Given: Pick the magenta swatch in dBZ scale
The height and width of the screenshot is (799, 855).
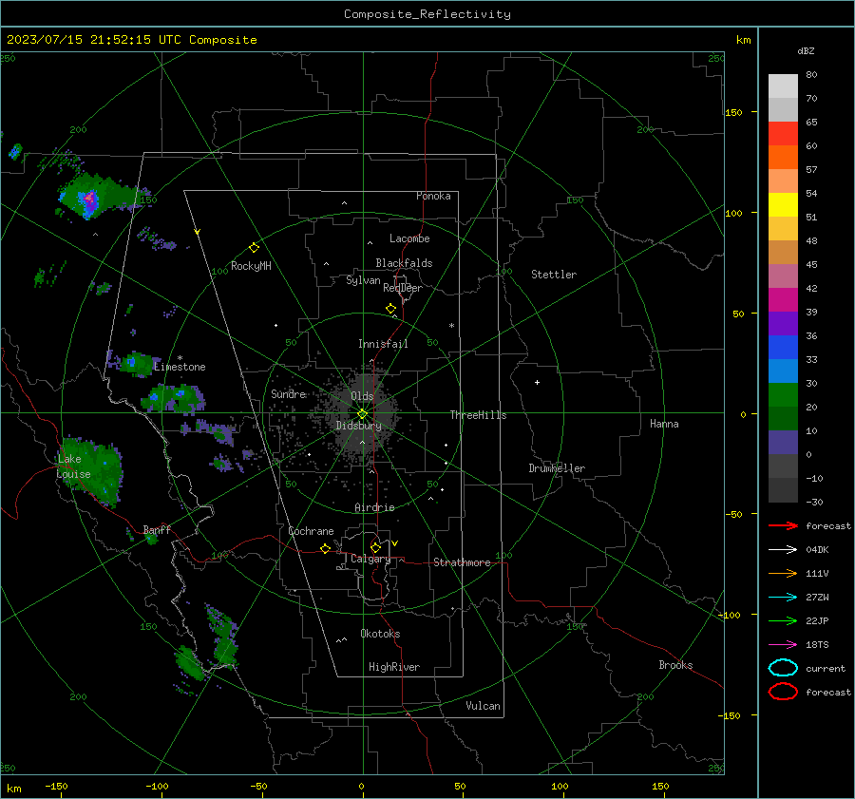Looking at the screenshot, I should pos(783,299).
